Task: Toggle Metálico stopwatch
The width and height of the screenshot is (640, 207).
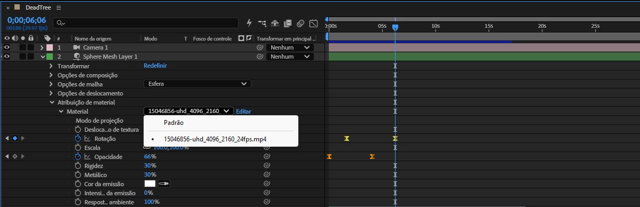Action: coord(78,175)
